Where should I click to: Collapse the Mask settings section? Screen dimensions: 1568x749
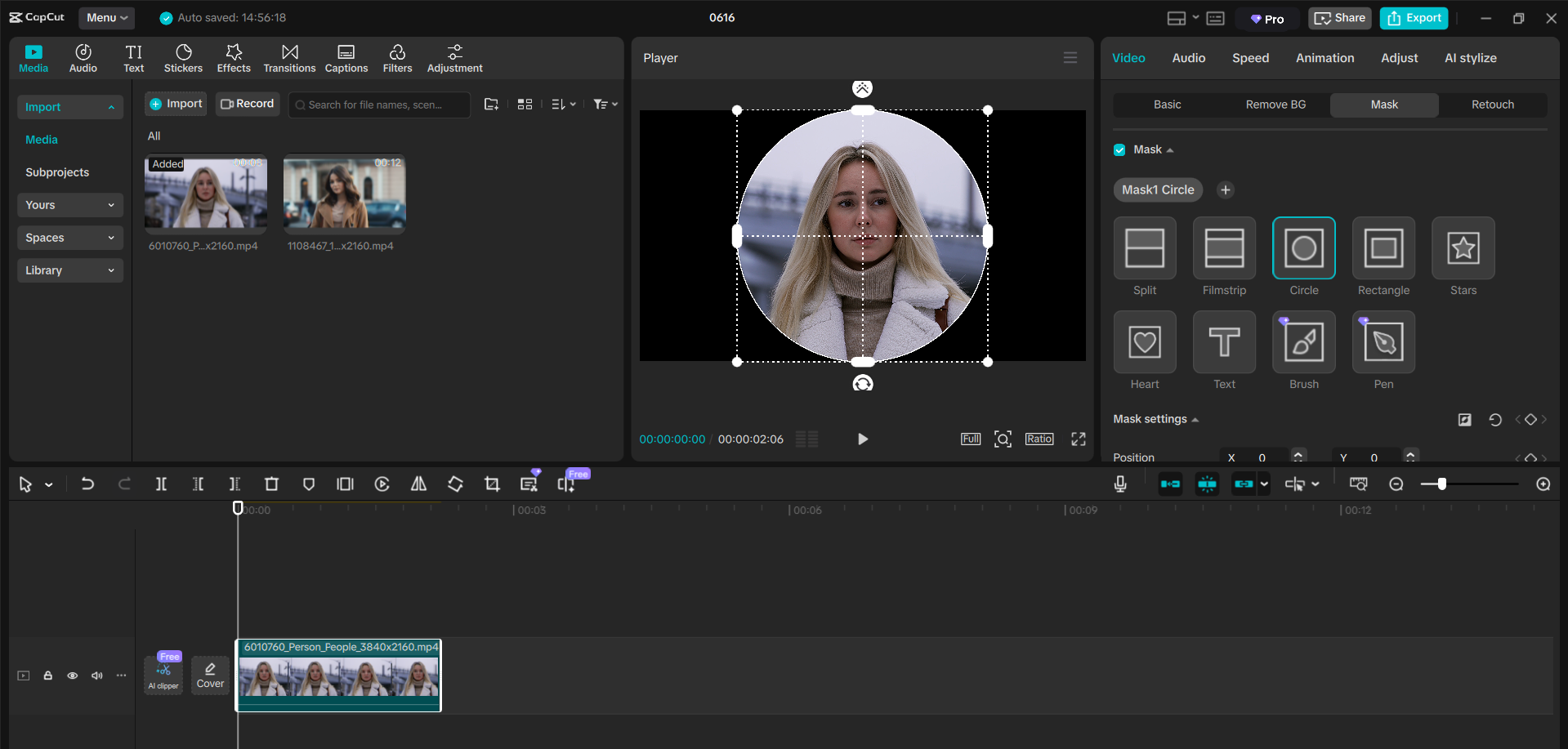point(1195,419)
